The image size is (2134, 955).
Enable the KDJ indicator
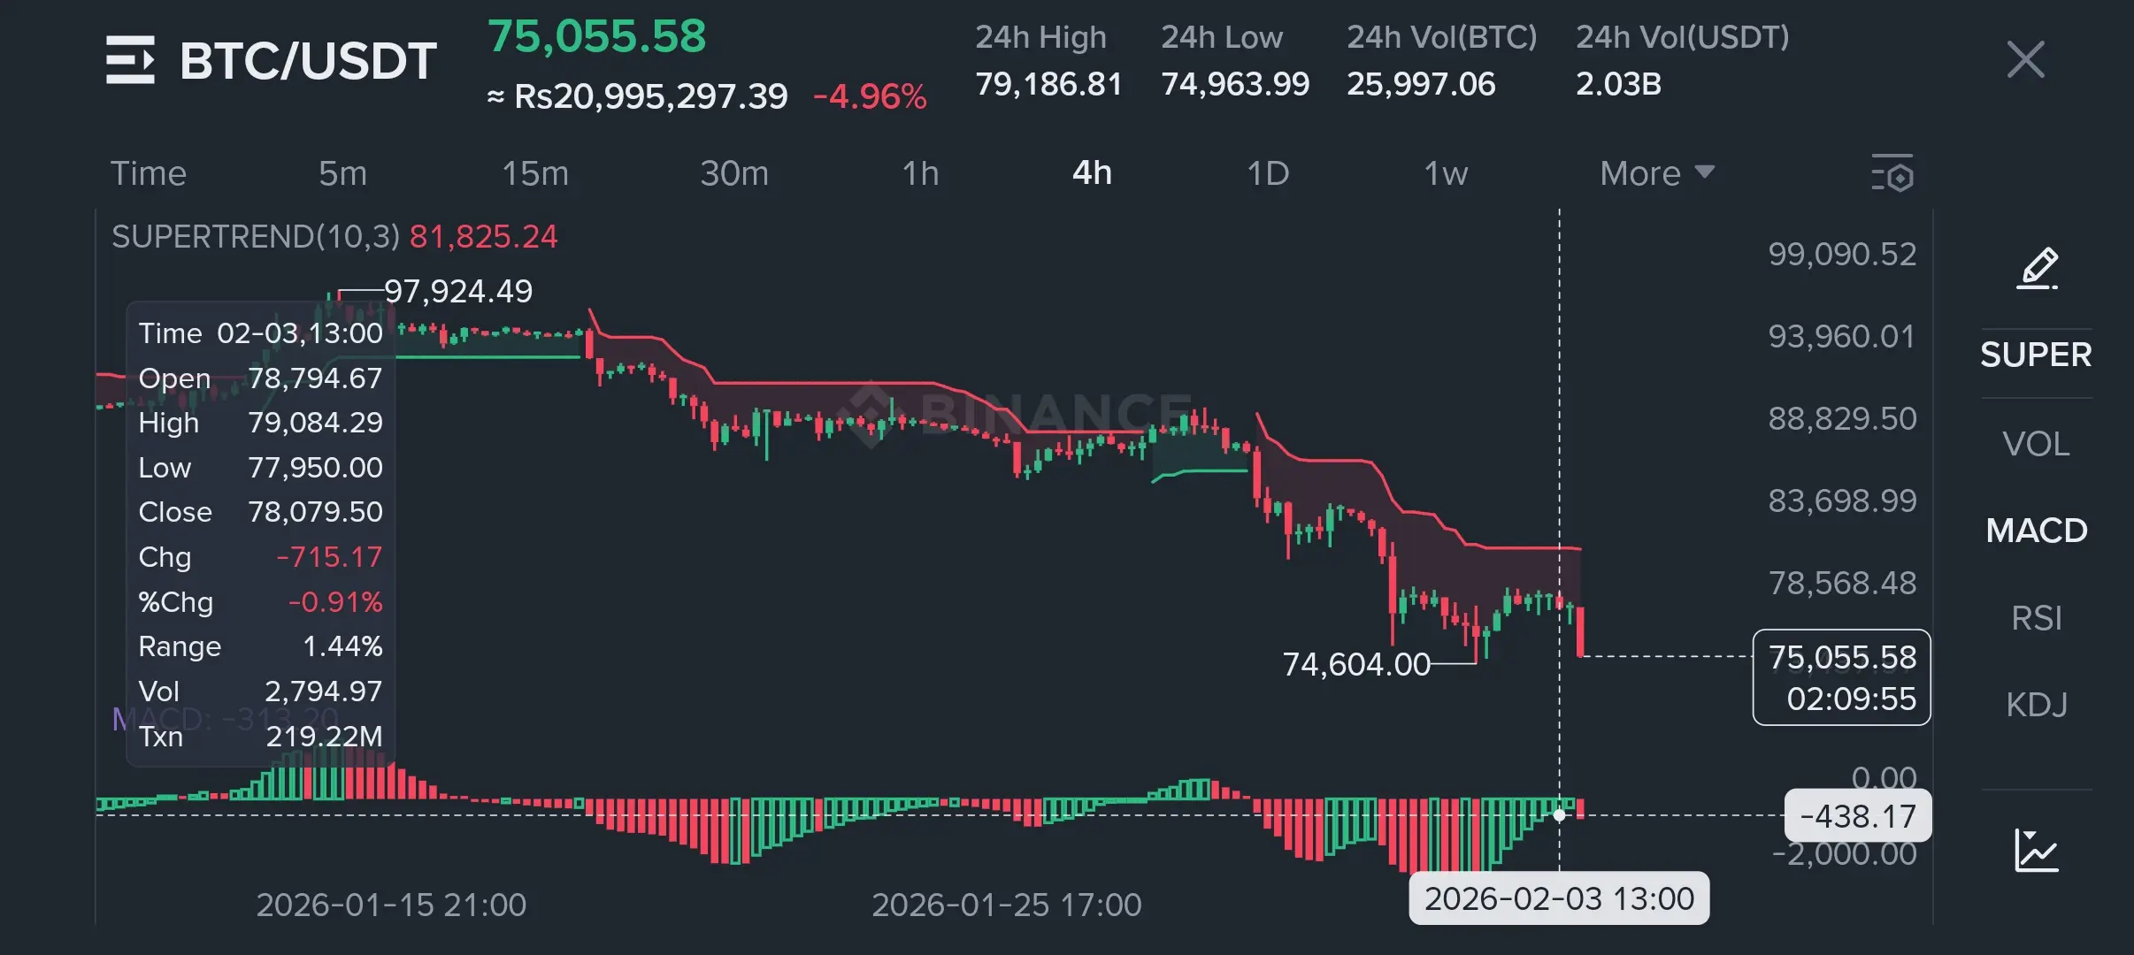pos(2036,705)
